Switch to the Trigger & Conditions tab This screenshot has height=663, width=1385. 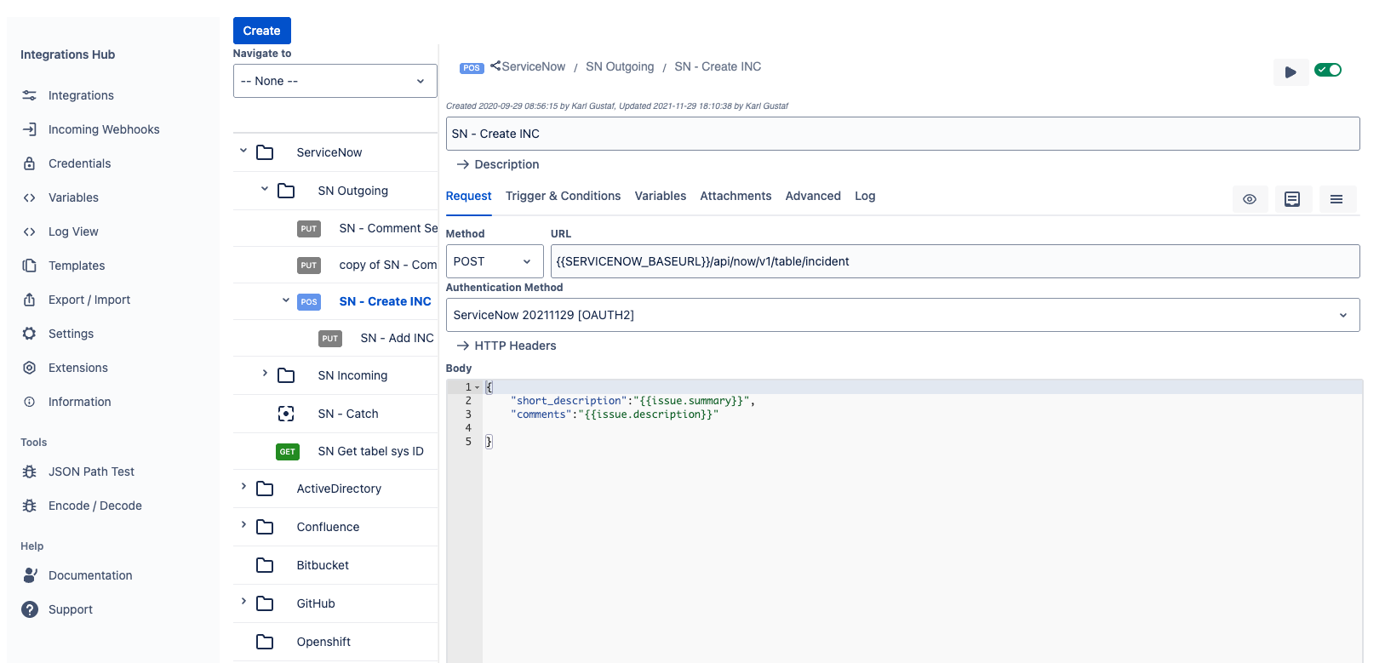pos(563,196)
